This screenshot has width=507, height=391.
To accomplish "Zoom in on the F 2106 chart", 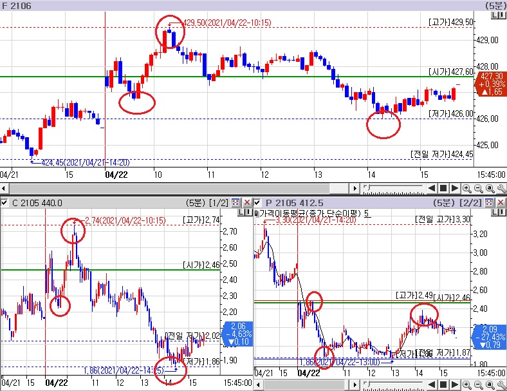I will click(466, 188).
